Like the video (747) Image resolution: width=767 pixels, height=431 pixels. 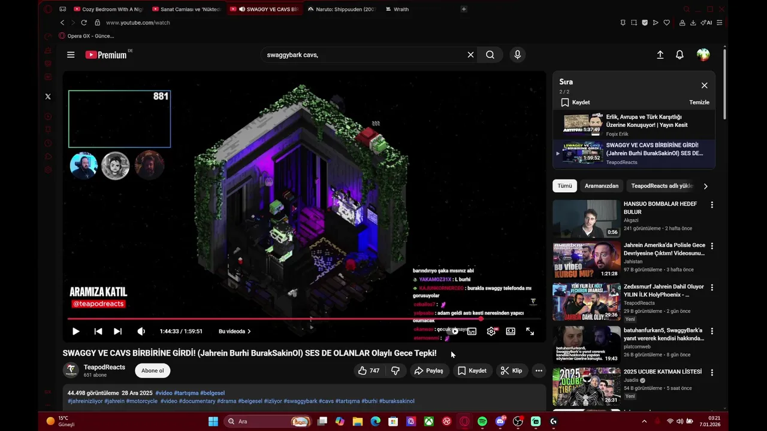[369, 371]
